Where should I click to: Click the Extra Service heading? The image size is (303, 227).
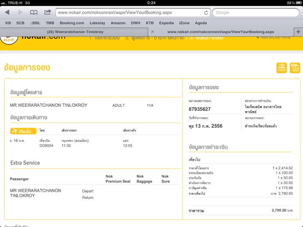[x=25, y=163]
